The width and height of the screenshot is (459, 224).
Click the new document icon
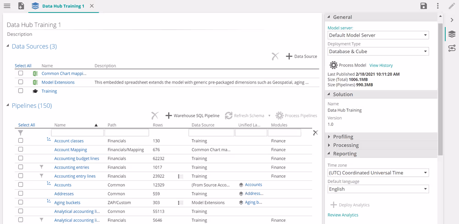(x=21, y=6)
